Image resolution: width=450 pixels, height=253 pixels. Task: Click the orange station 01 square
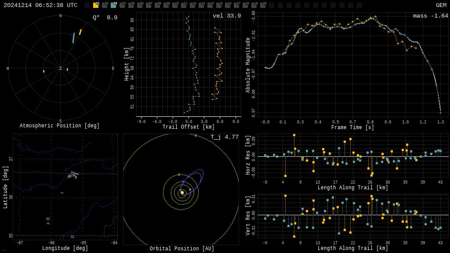tap(96, 5)
